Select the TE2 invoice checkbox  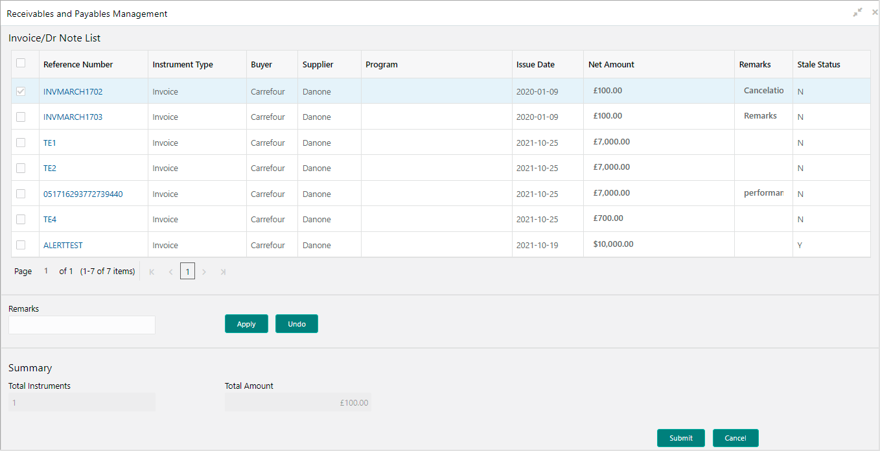coord(21,168)
